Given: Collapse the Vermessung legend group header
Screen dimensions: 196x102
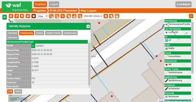Looking at the screenshot, I should point(178,21).
